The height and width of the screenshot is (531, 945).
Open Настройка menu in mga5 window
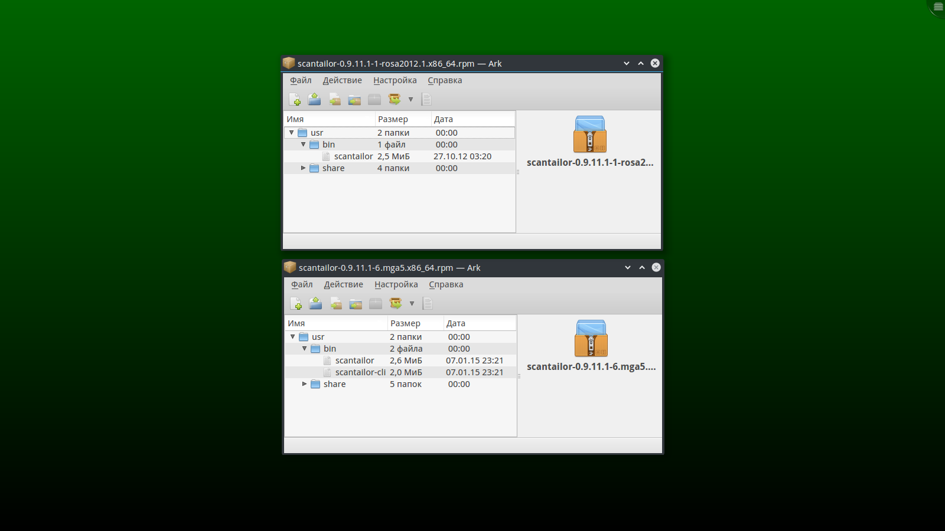coord(396,284)
